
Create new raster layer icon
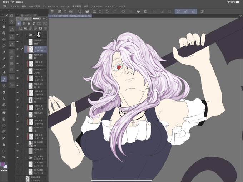pyautogui.click(x=21, y=28)
